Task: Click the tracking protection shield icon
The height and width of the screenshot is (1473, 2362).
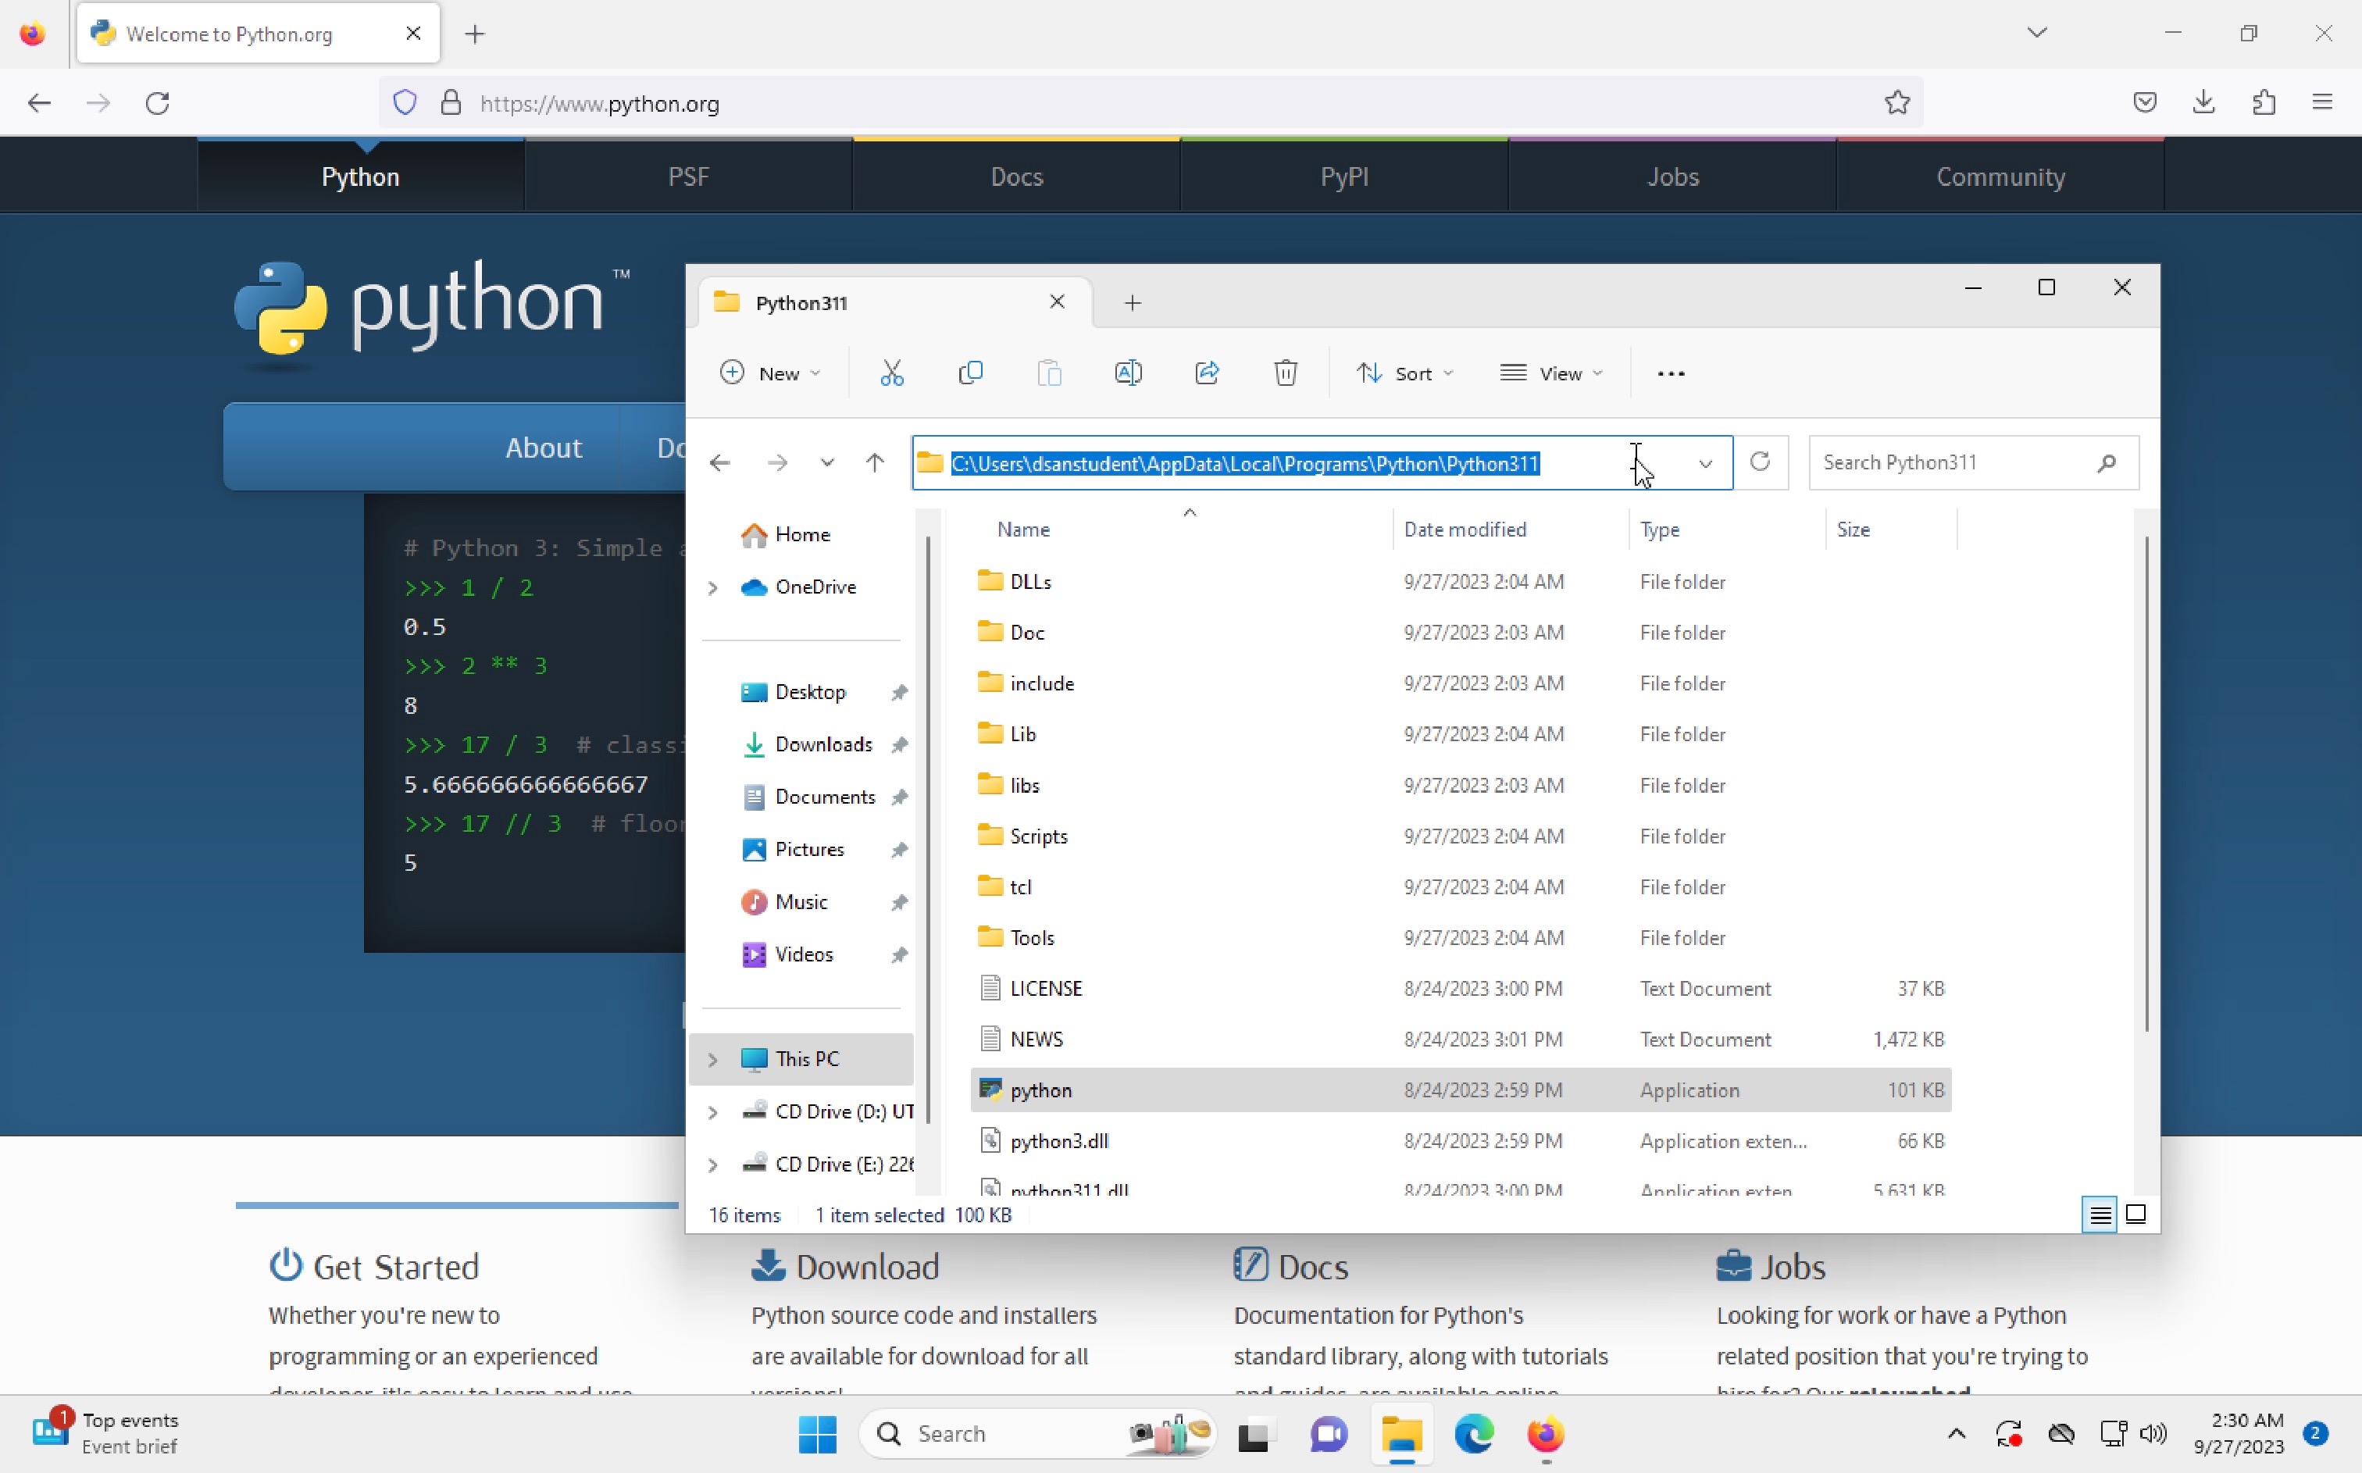Action: coord(405,103)
